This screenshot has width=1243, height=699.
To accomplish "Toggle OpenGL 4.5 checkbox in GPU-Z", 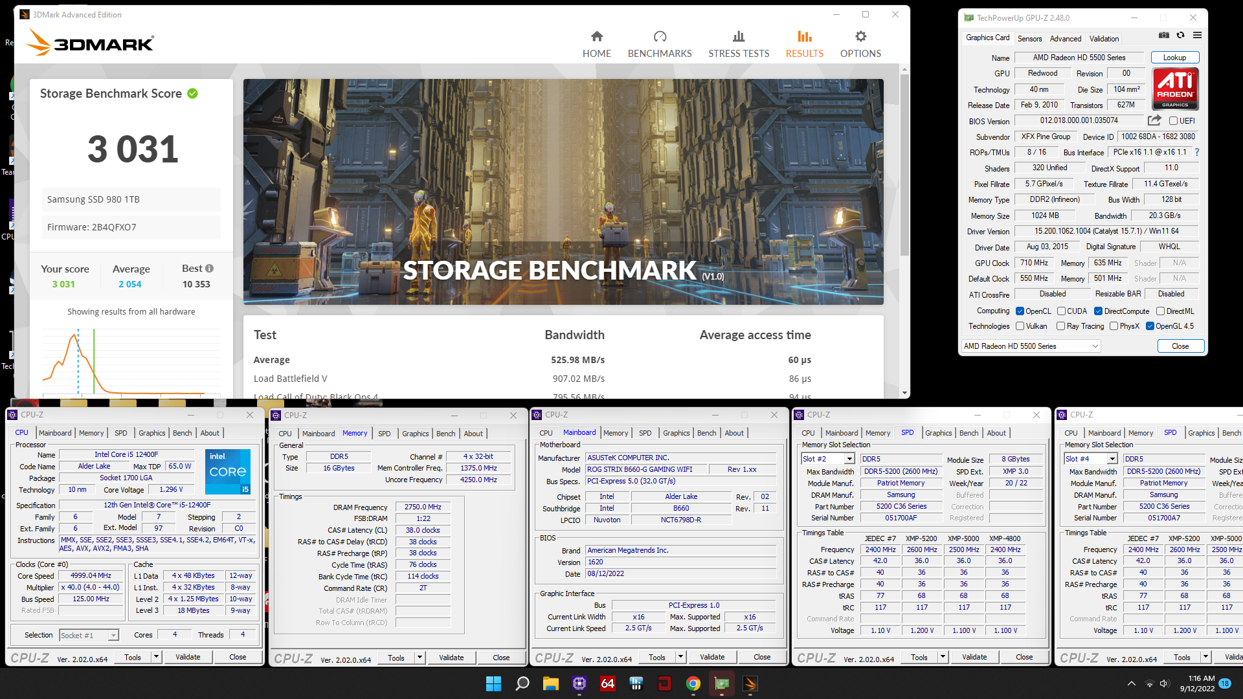I will 1150,326.
